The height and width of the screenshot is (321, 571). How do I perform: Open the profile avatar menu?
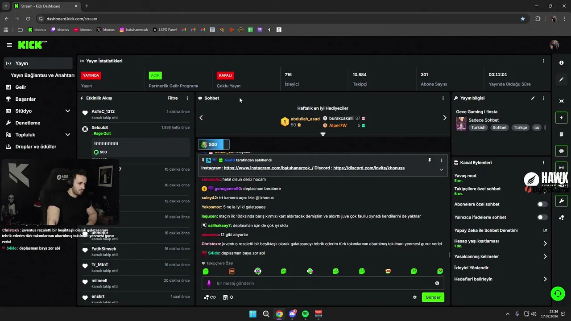[x=554, y=45]
